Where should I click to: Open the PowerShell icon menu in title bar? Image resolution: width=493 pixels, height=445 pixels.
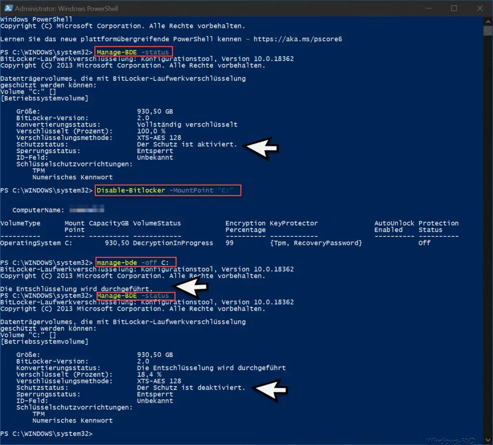coord(9,8)
